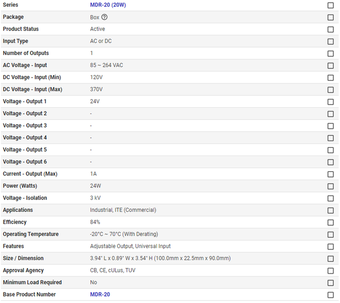The image size is (340, 303).
Task: Tick the Package row checkbox
Action: (331, 17)
